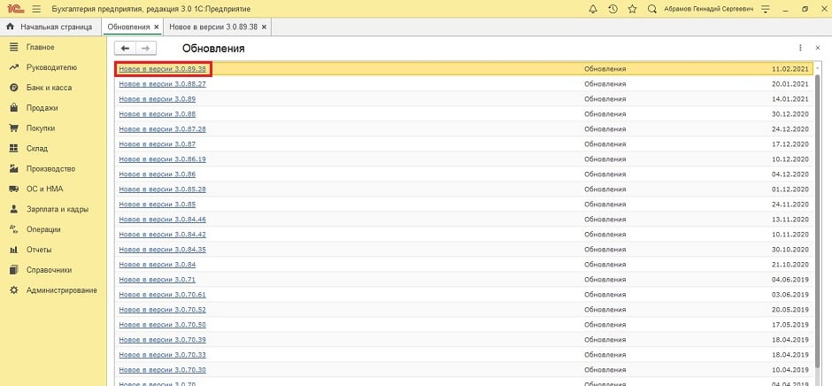Open link Новое в версии 3.0.88.27
This screenshot has width=832, height=386.
point(162,84)
